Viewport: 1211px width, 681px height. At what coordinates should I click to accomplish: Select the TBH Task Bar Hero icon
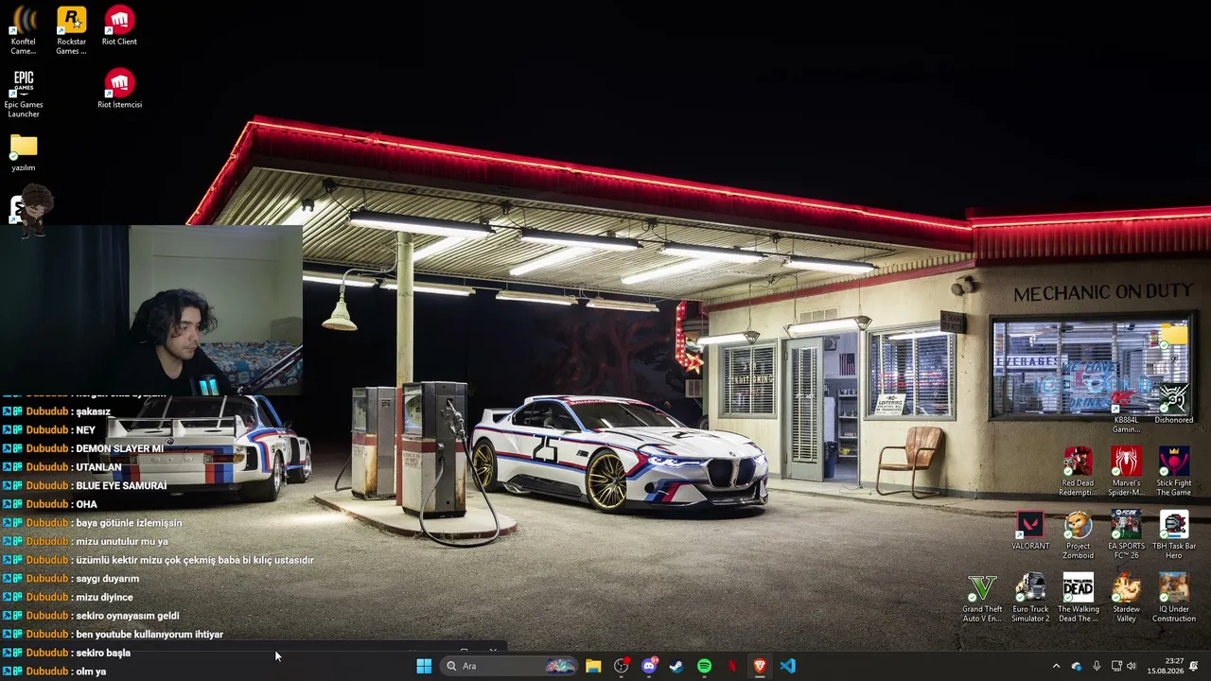tap(1174, 535)
